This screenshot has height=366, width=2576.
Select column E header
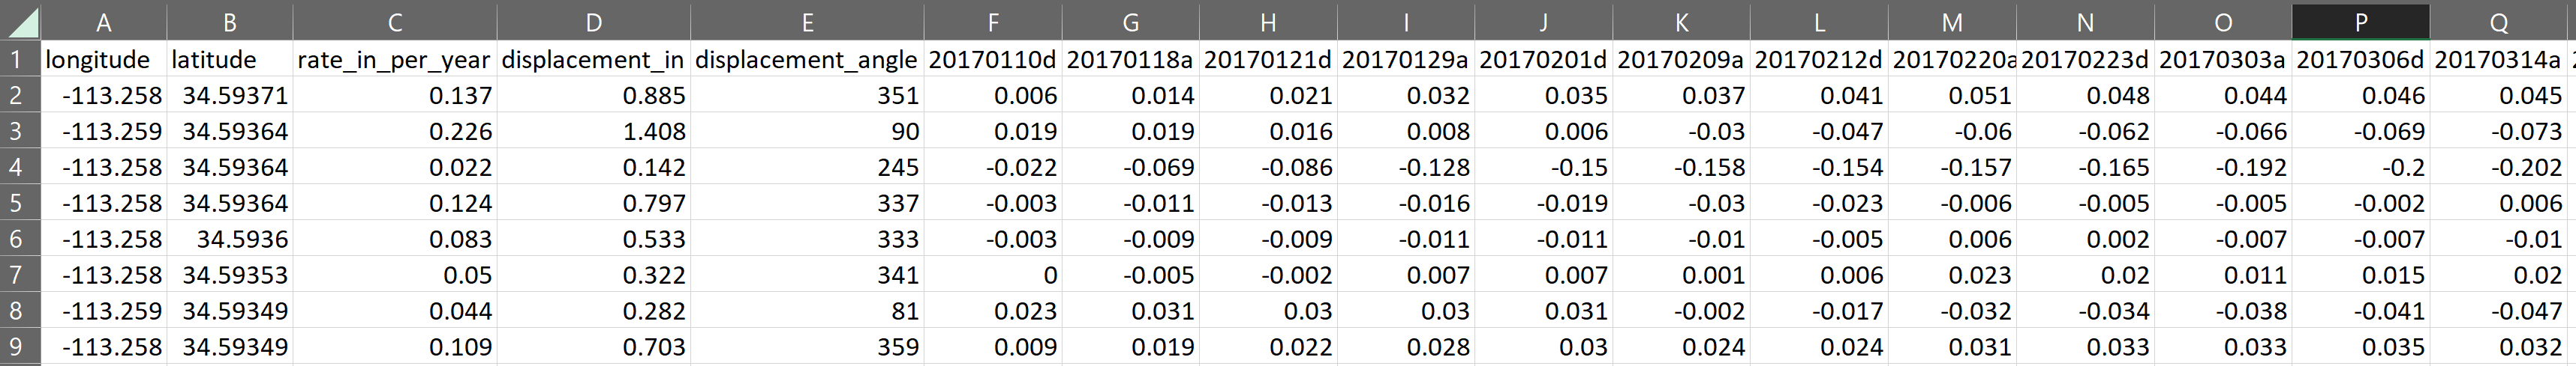click(807, 22)
